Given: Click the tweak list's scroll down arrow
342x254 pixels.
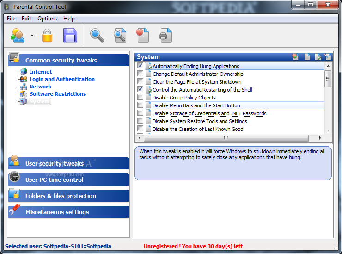Looking at the screenshot, I should (x=328, y=130).
